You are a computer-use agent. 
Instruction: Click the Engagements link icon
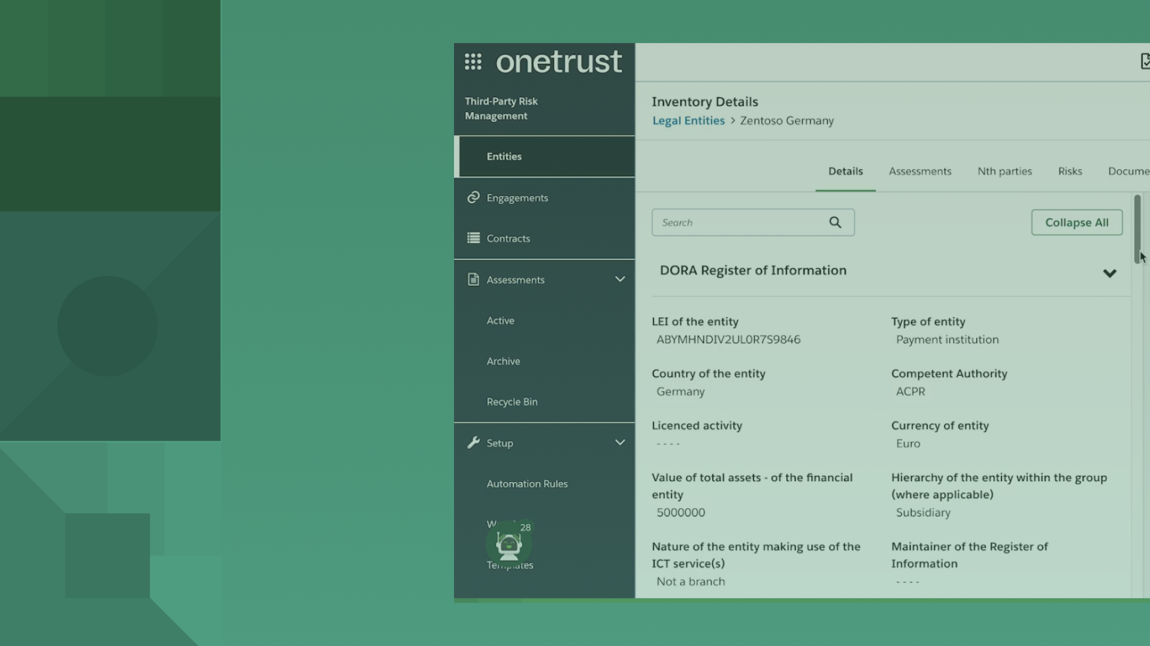tap(473, 198)
